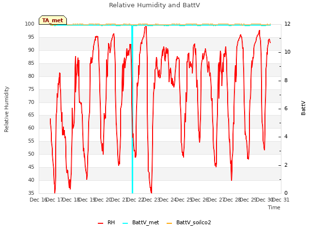
Task: Click the 85 tick on humidity axis
Action: (31, 63)
